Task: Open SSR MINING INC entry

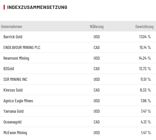Action: pyautogui.click(x=15, y=79)
